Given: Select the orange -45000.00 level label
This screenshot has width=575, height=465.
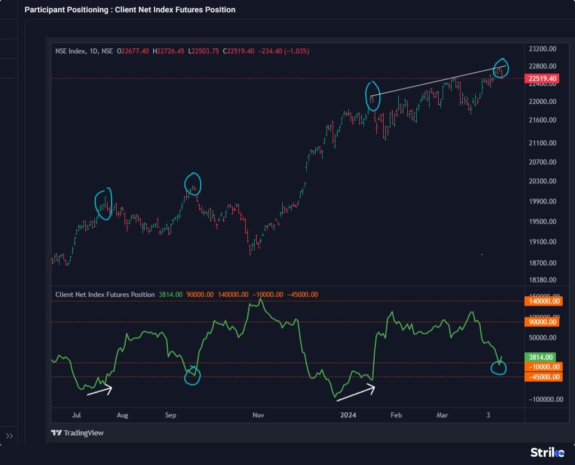Looking at the screenshot, I should coord(542,377).
